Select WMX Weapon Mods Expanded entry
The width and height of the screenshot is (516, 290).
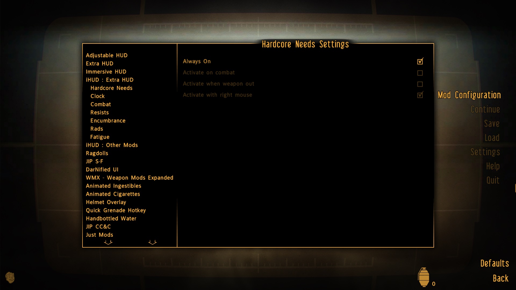pos(129,177)
